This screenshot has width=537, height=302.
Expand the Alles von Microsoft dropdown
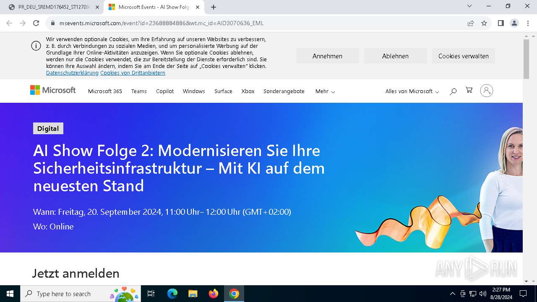click(412, 91)
